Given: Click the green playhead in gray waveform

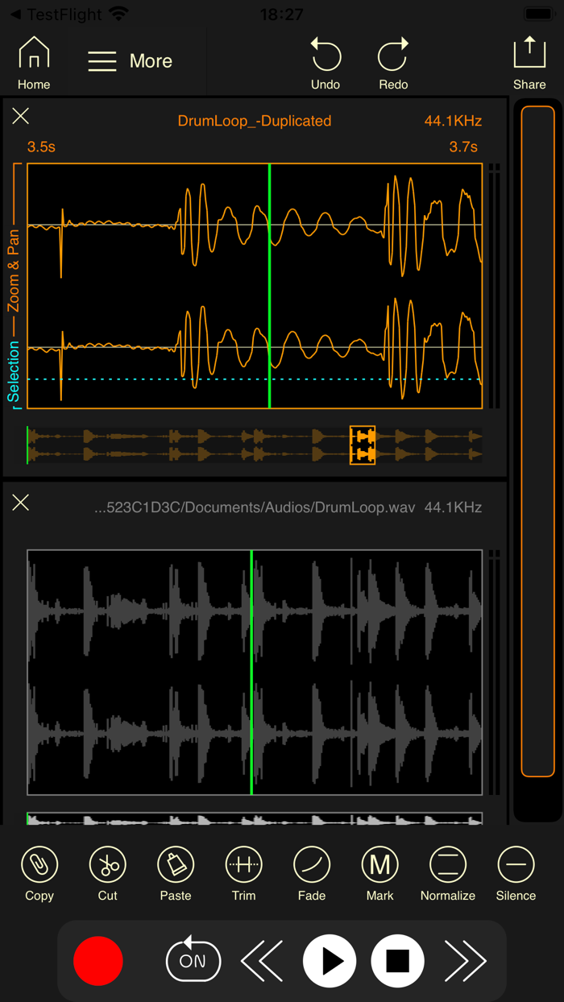Looking at the screenshot, I should 251,673.
